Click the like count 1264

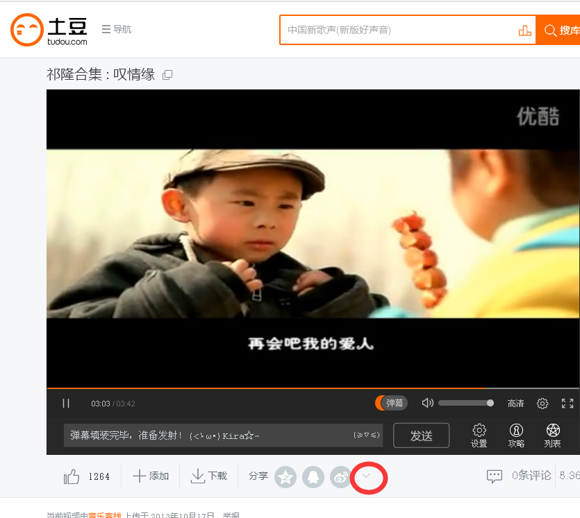point(99,476)
